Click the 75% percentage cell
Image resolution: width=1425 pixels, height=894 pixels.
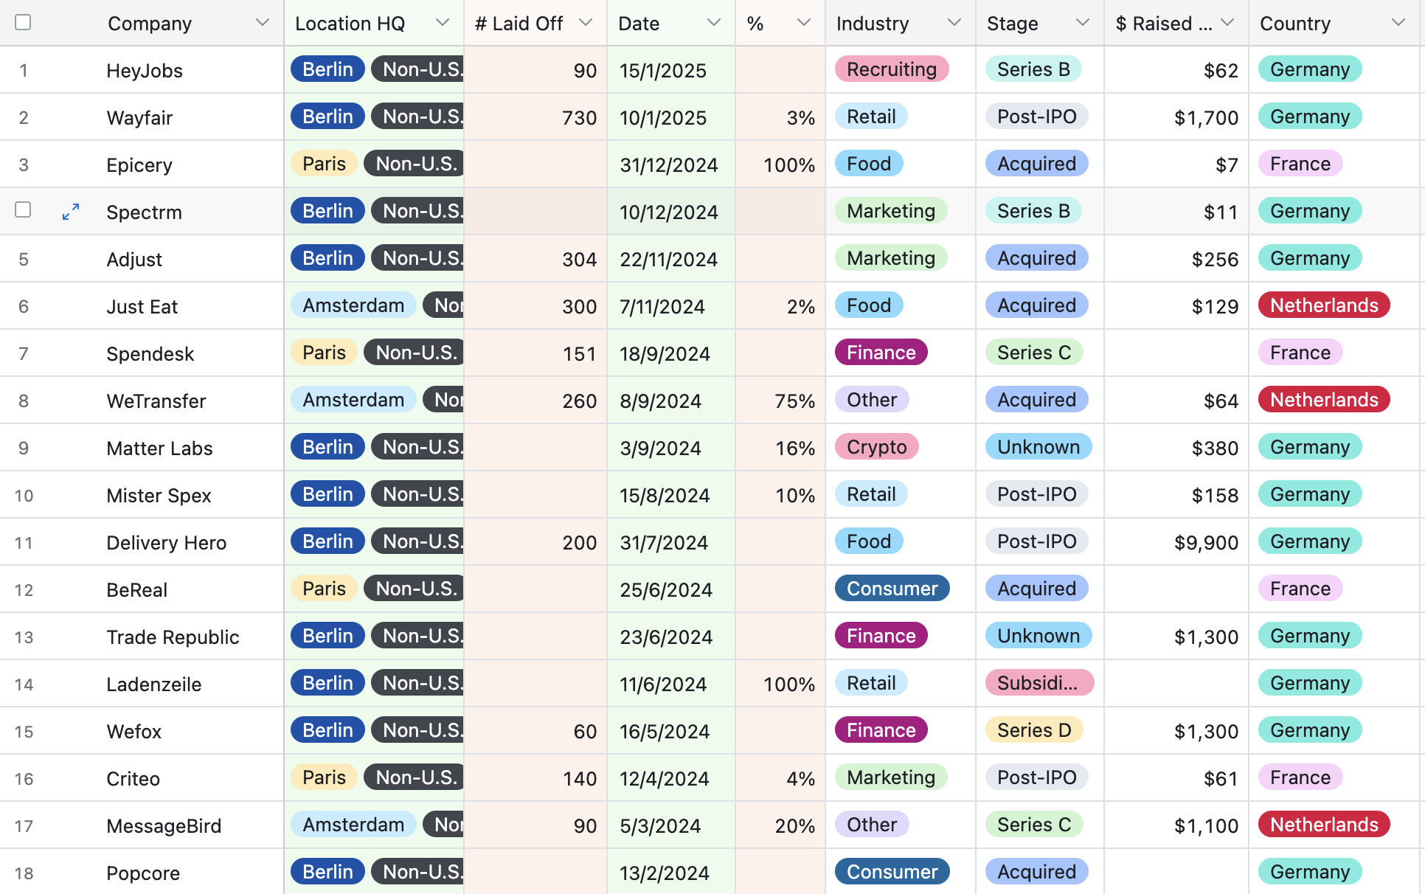(x=780, y=401)
